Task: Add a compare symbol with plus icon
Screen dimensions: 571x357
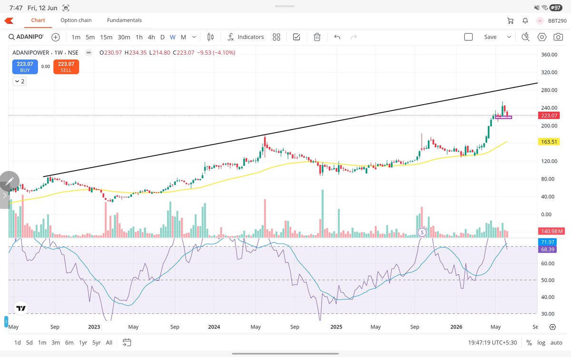Action: click(56, 37)
